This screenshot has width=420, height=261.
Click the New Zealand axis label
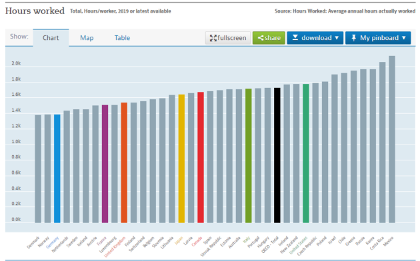coord(289,245)
